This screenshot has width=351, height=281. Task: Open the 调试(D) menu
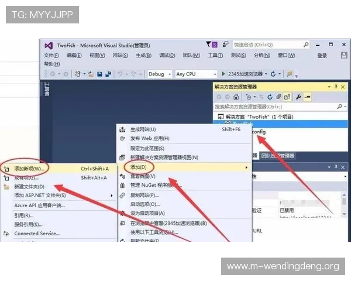[x=167, y=56]
